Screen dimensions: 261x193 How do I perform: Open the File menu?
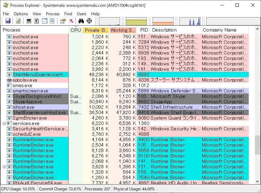(6, 14)
